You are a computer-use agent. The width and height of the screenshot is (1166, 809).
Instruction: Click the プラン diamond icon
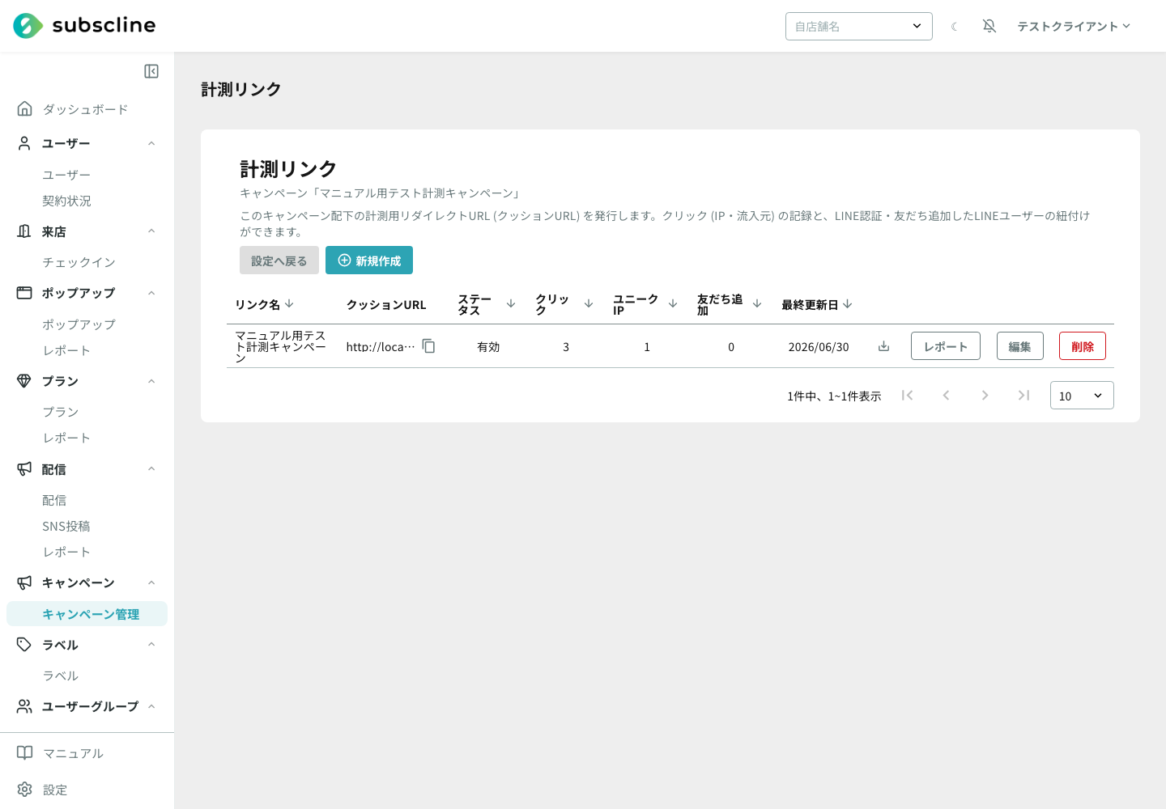pos(24,381)
